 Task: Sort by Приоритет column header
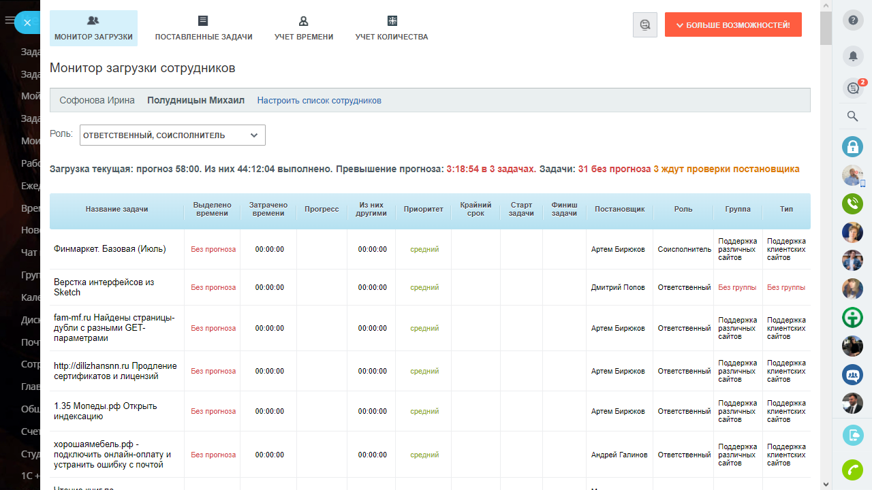pyautogui.click(x=423, y=209)
